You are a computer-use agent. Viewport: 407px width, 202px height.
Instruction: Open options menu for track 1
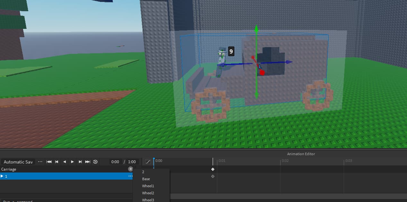pyautogui.click(x=130, y=176)
